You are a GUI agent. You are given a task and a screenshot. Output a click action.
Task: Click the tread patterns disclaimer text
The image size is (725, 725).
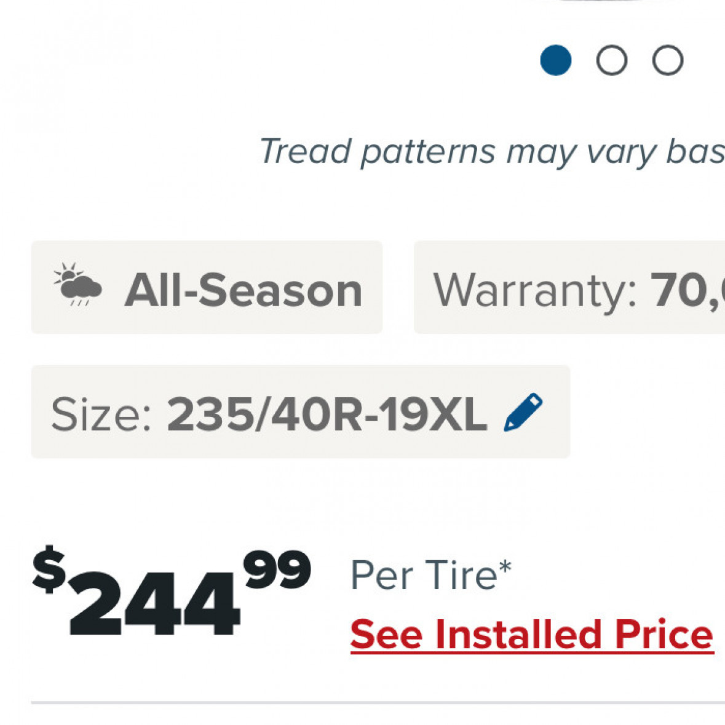click(492, 151)
